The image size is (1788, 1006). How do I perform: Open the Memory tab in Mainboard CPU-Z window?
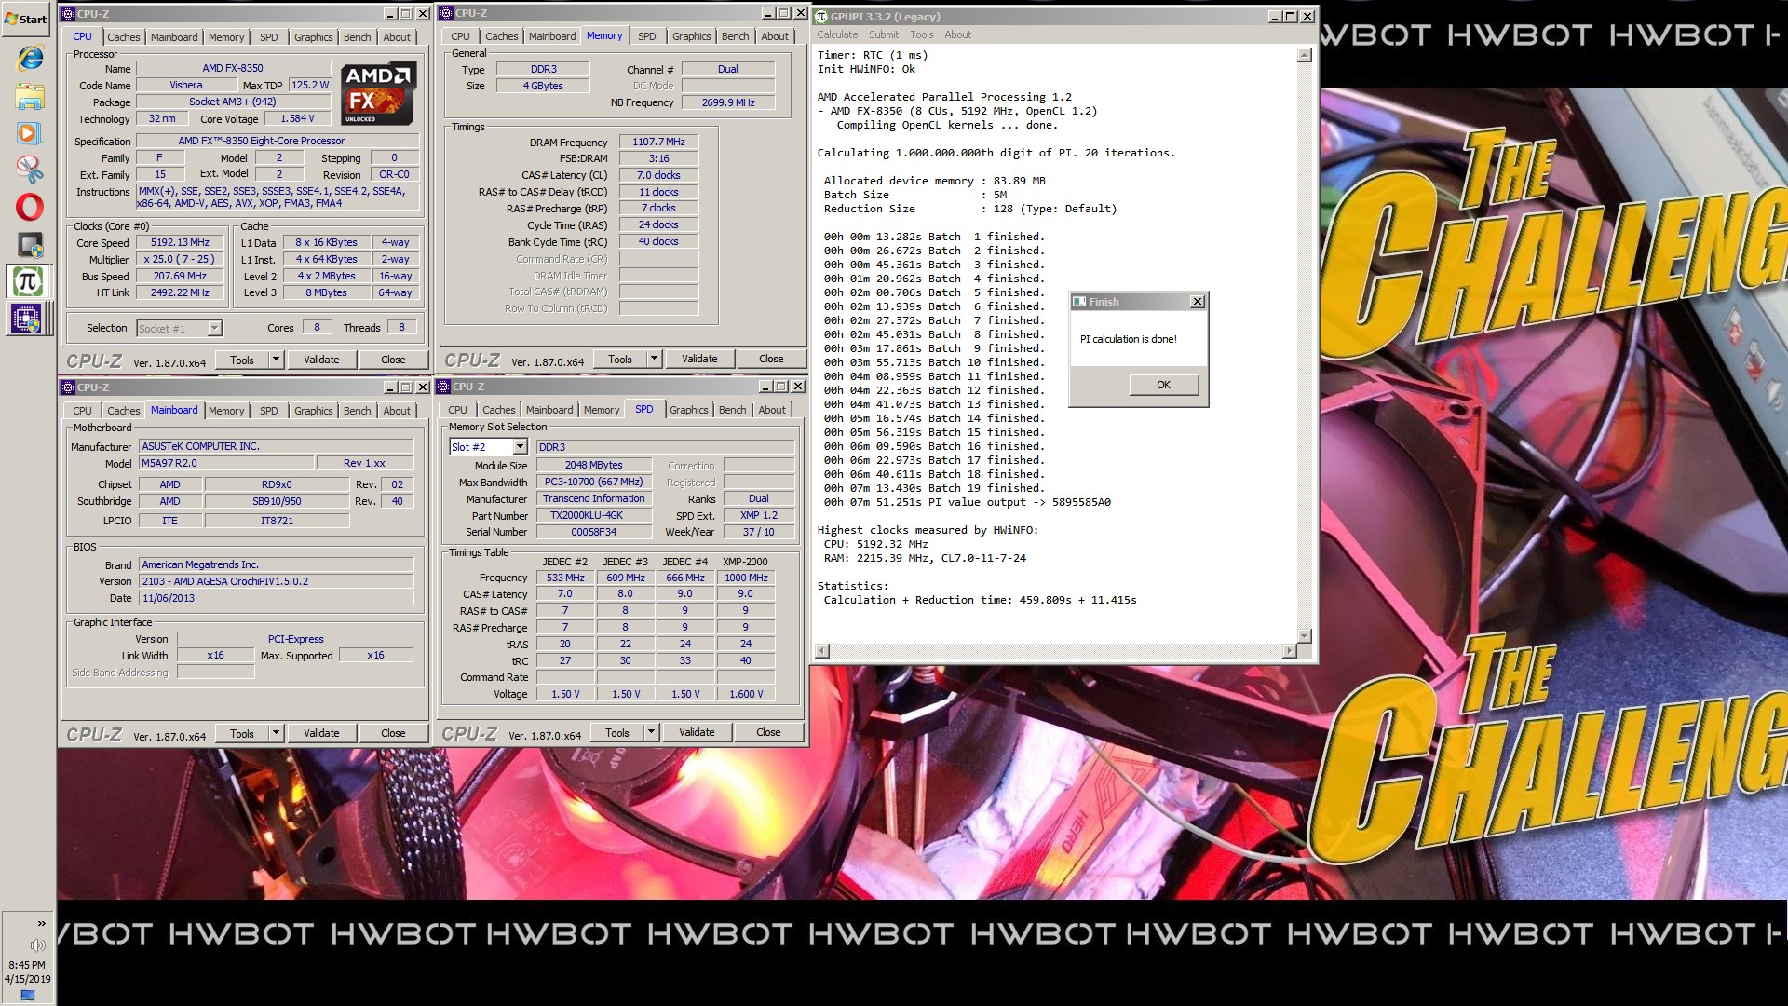click(226, 411)
